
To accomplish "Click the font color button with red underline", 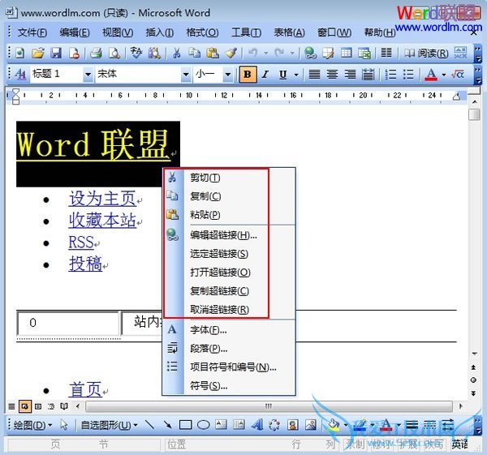I will tap(430, 75).
